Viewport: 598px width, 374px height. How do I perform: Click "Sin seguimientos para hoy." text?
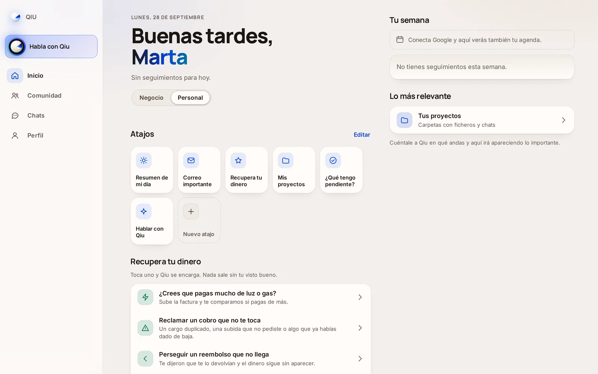(x=171, y=77)
